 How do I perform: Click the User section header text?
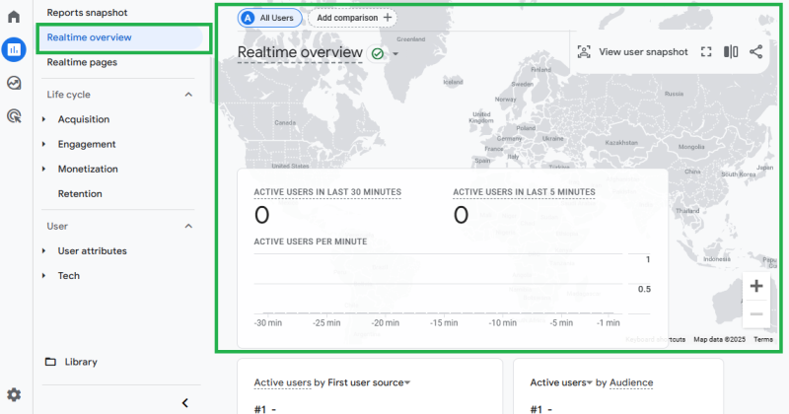click(57, 227)
